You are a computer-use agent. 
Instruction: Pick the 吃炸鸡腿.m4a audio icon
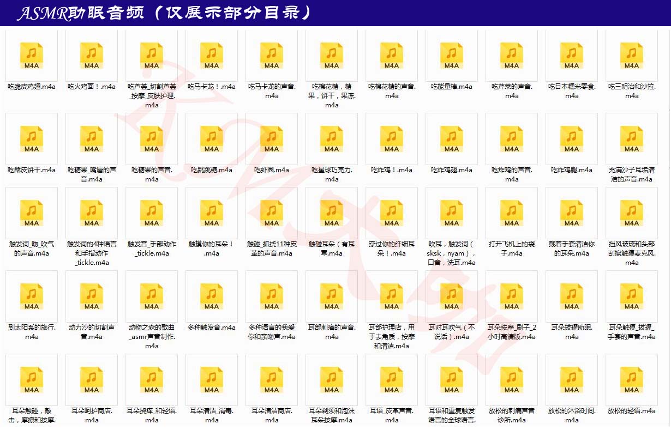pyautogui.click(x=572, y=140)
